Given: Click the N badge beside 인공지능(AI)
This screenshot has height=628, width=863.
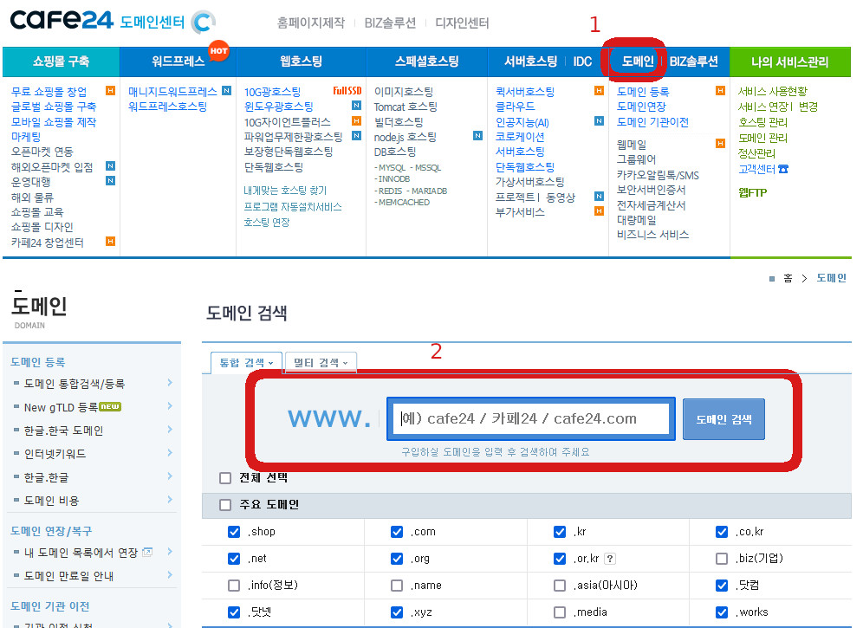Looking at the screenshot, I should pyautogui.click(x=600, y=121).
